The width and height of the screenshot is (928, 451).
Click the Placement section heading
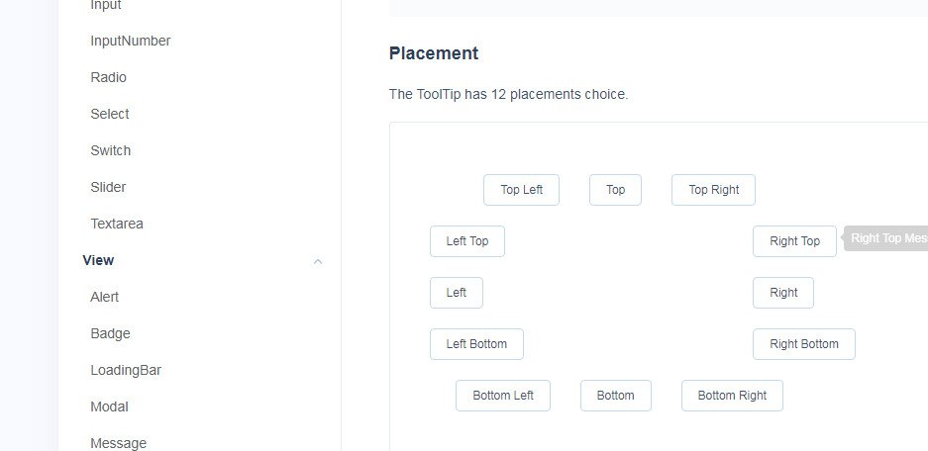click(x=434, y=53)
